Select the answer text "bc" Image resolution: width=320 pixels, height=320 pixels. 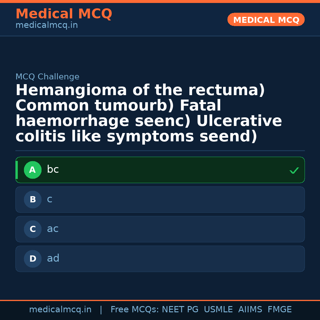point(53,170)
